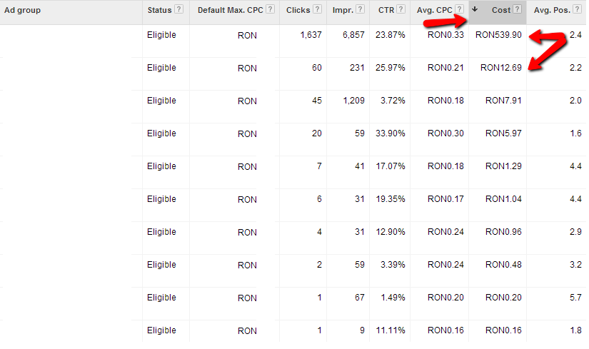The width and height of the screenshot is (589, 349).
Task: Select the 1,637 clicks value
Action: click(311, 35)
